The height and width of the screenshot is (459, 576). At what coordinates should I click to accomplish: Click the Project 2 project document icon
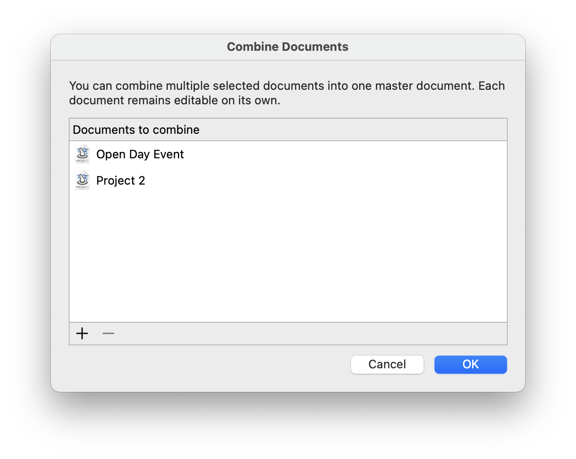[82, 180]
